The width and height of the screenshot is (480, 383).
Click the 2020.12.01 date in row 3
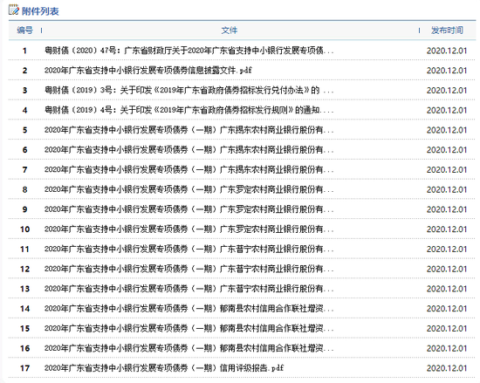(447, 90)
